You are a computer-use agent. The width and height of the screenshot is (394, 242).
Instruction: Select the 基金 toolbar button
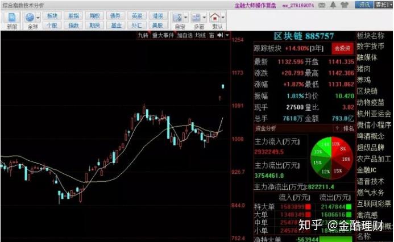coord(115,26)
